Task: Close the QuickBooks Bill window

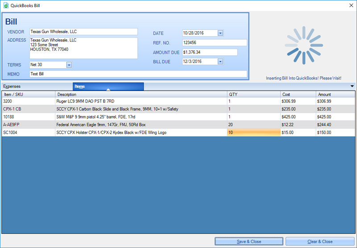Action: [351, 5]
